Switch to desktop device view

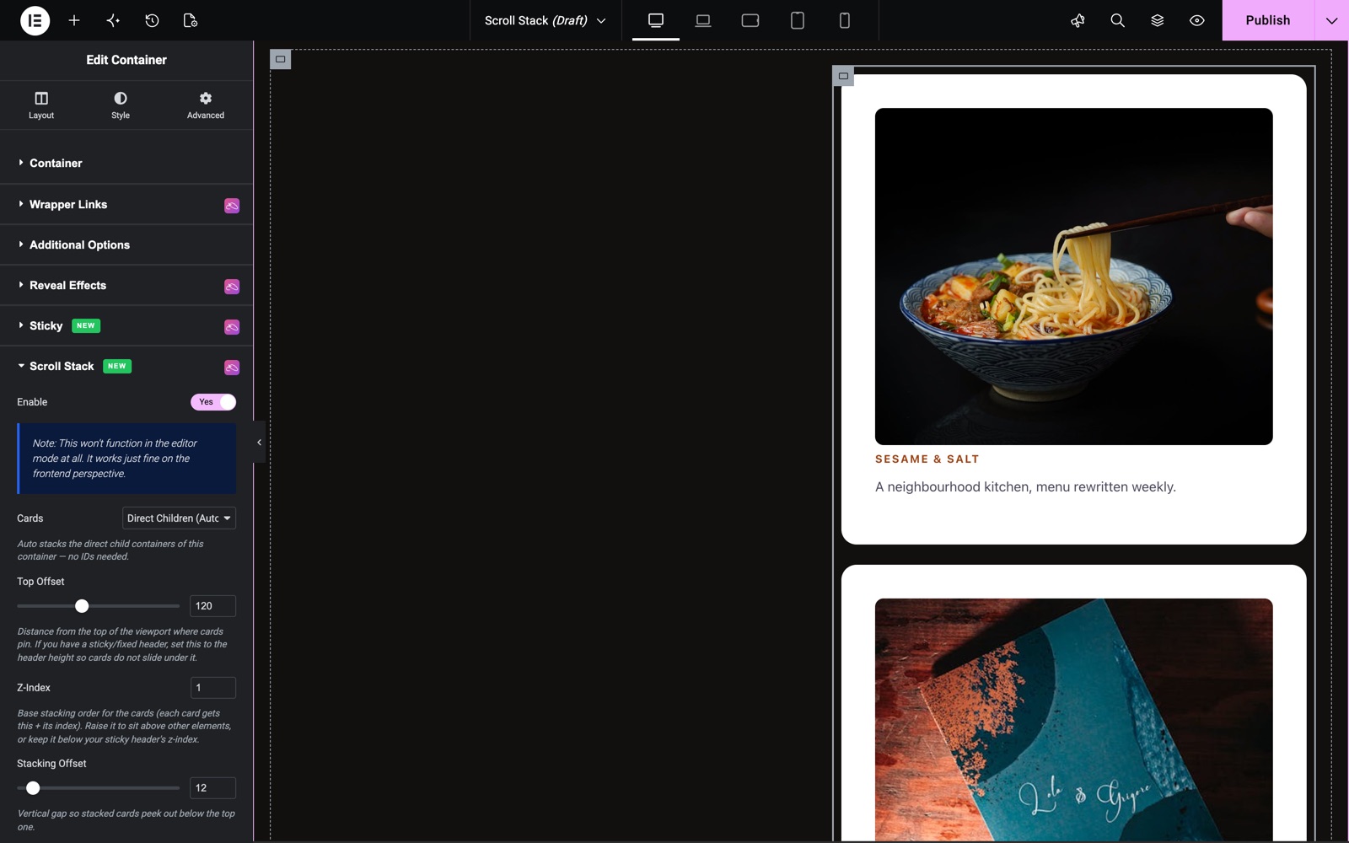click(656, 20)
